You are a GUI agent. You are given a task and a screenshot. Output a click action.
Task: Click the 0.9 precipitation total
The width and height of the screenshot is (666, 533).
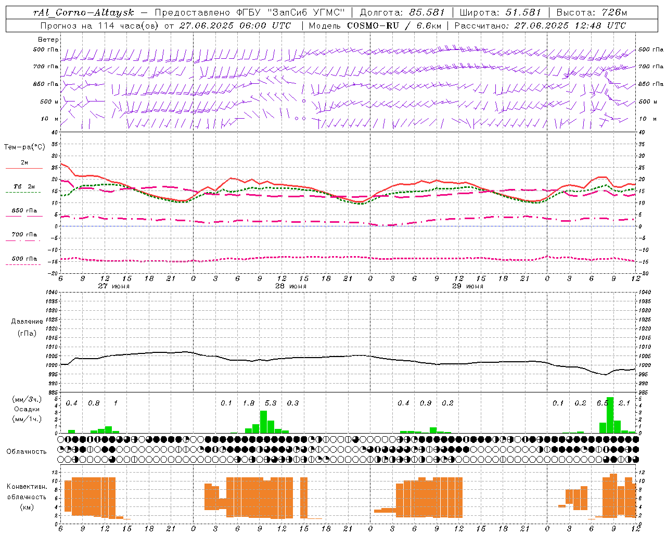[426, 403]
